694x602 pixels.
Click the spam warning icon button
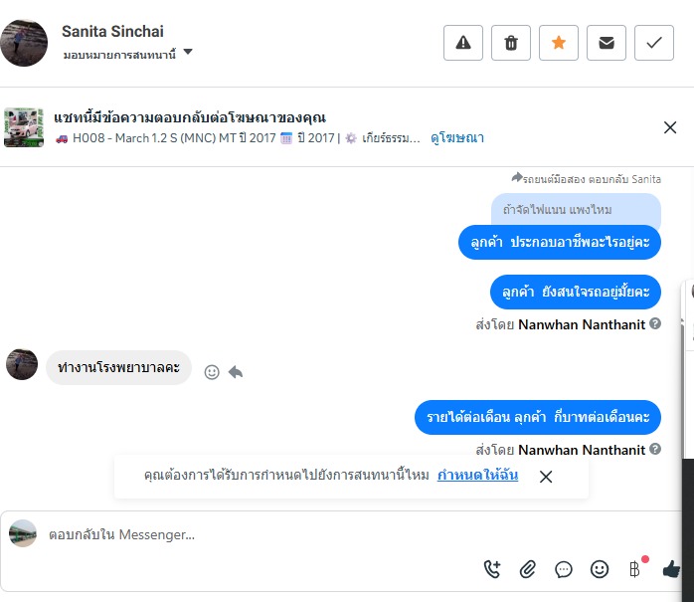462,43
